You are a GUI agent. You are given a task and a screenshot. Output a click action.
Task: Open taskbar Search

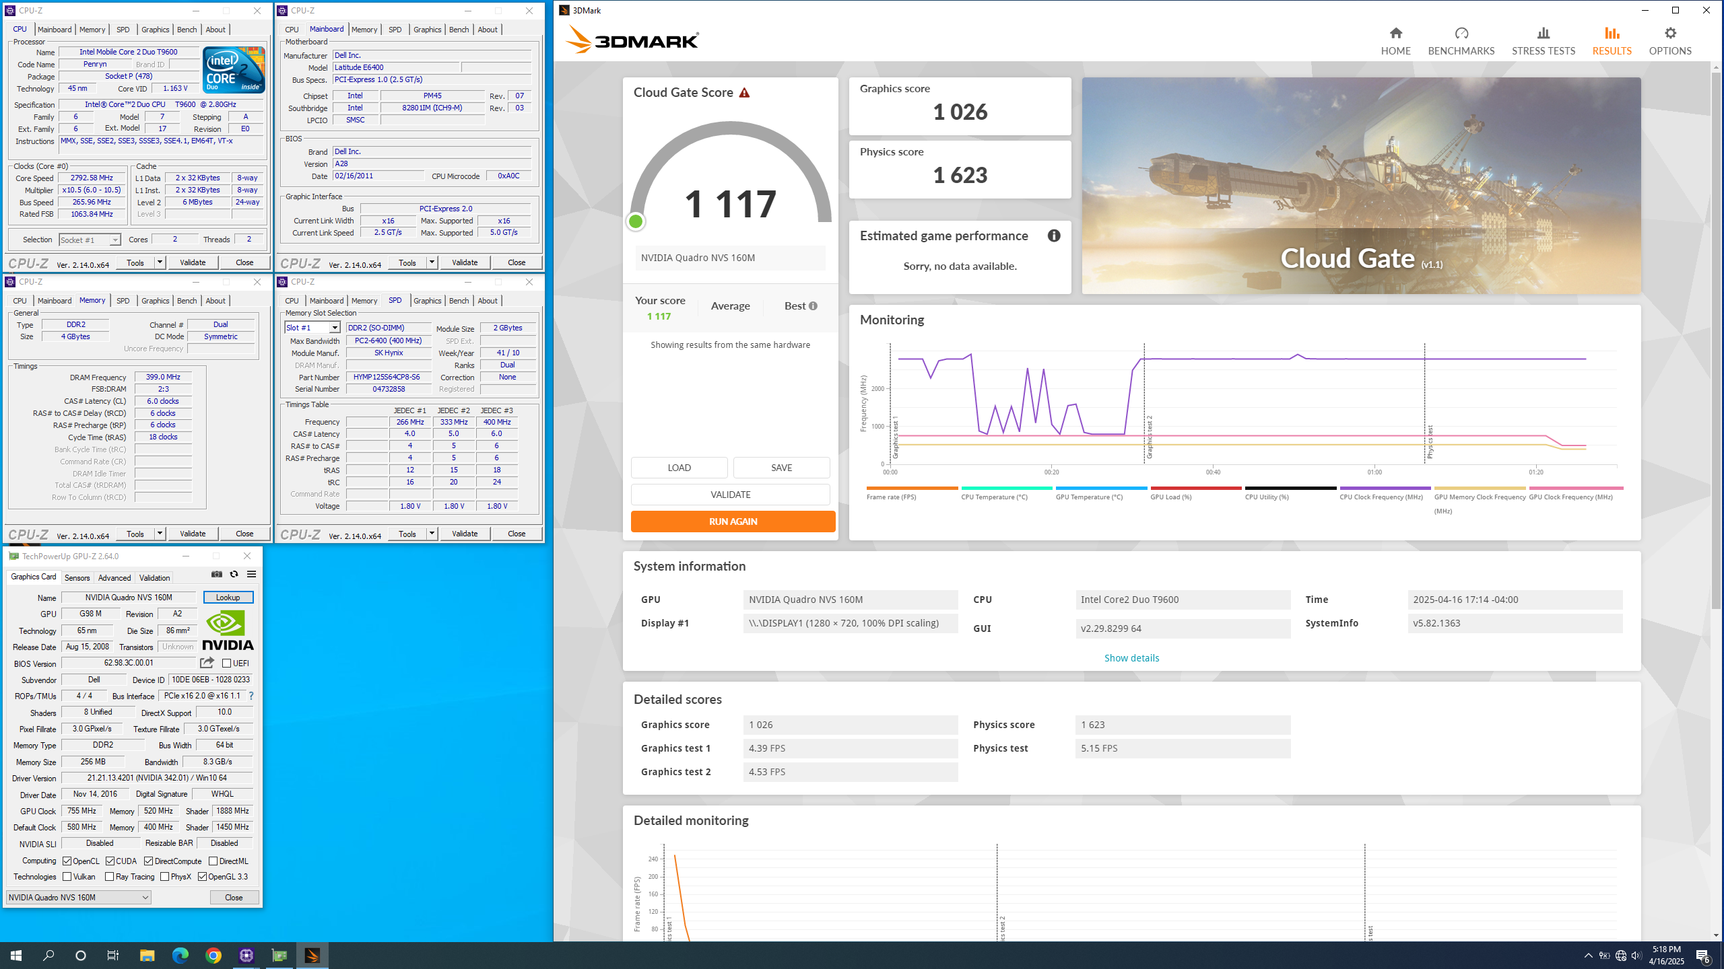click(x=48, y=956)
